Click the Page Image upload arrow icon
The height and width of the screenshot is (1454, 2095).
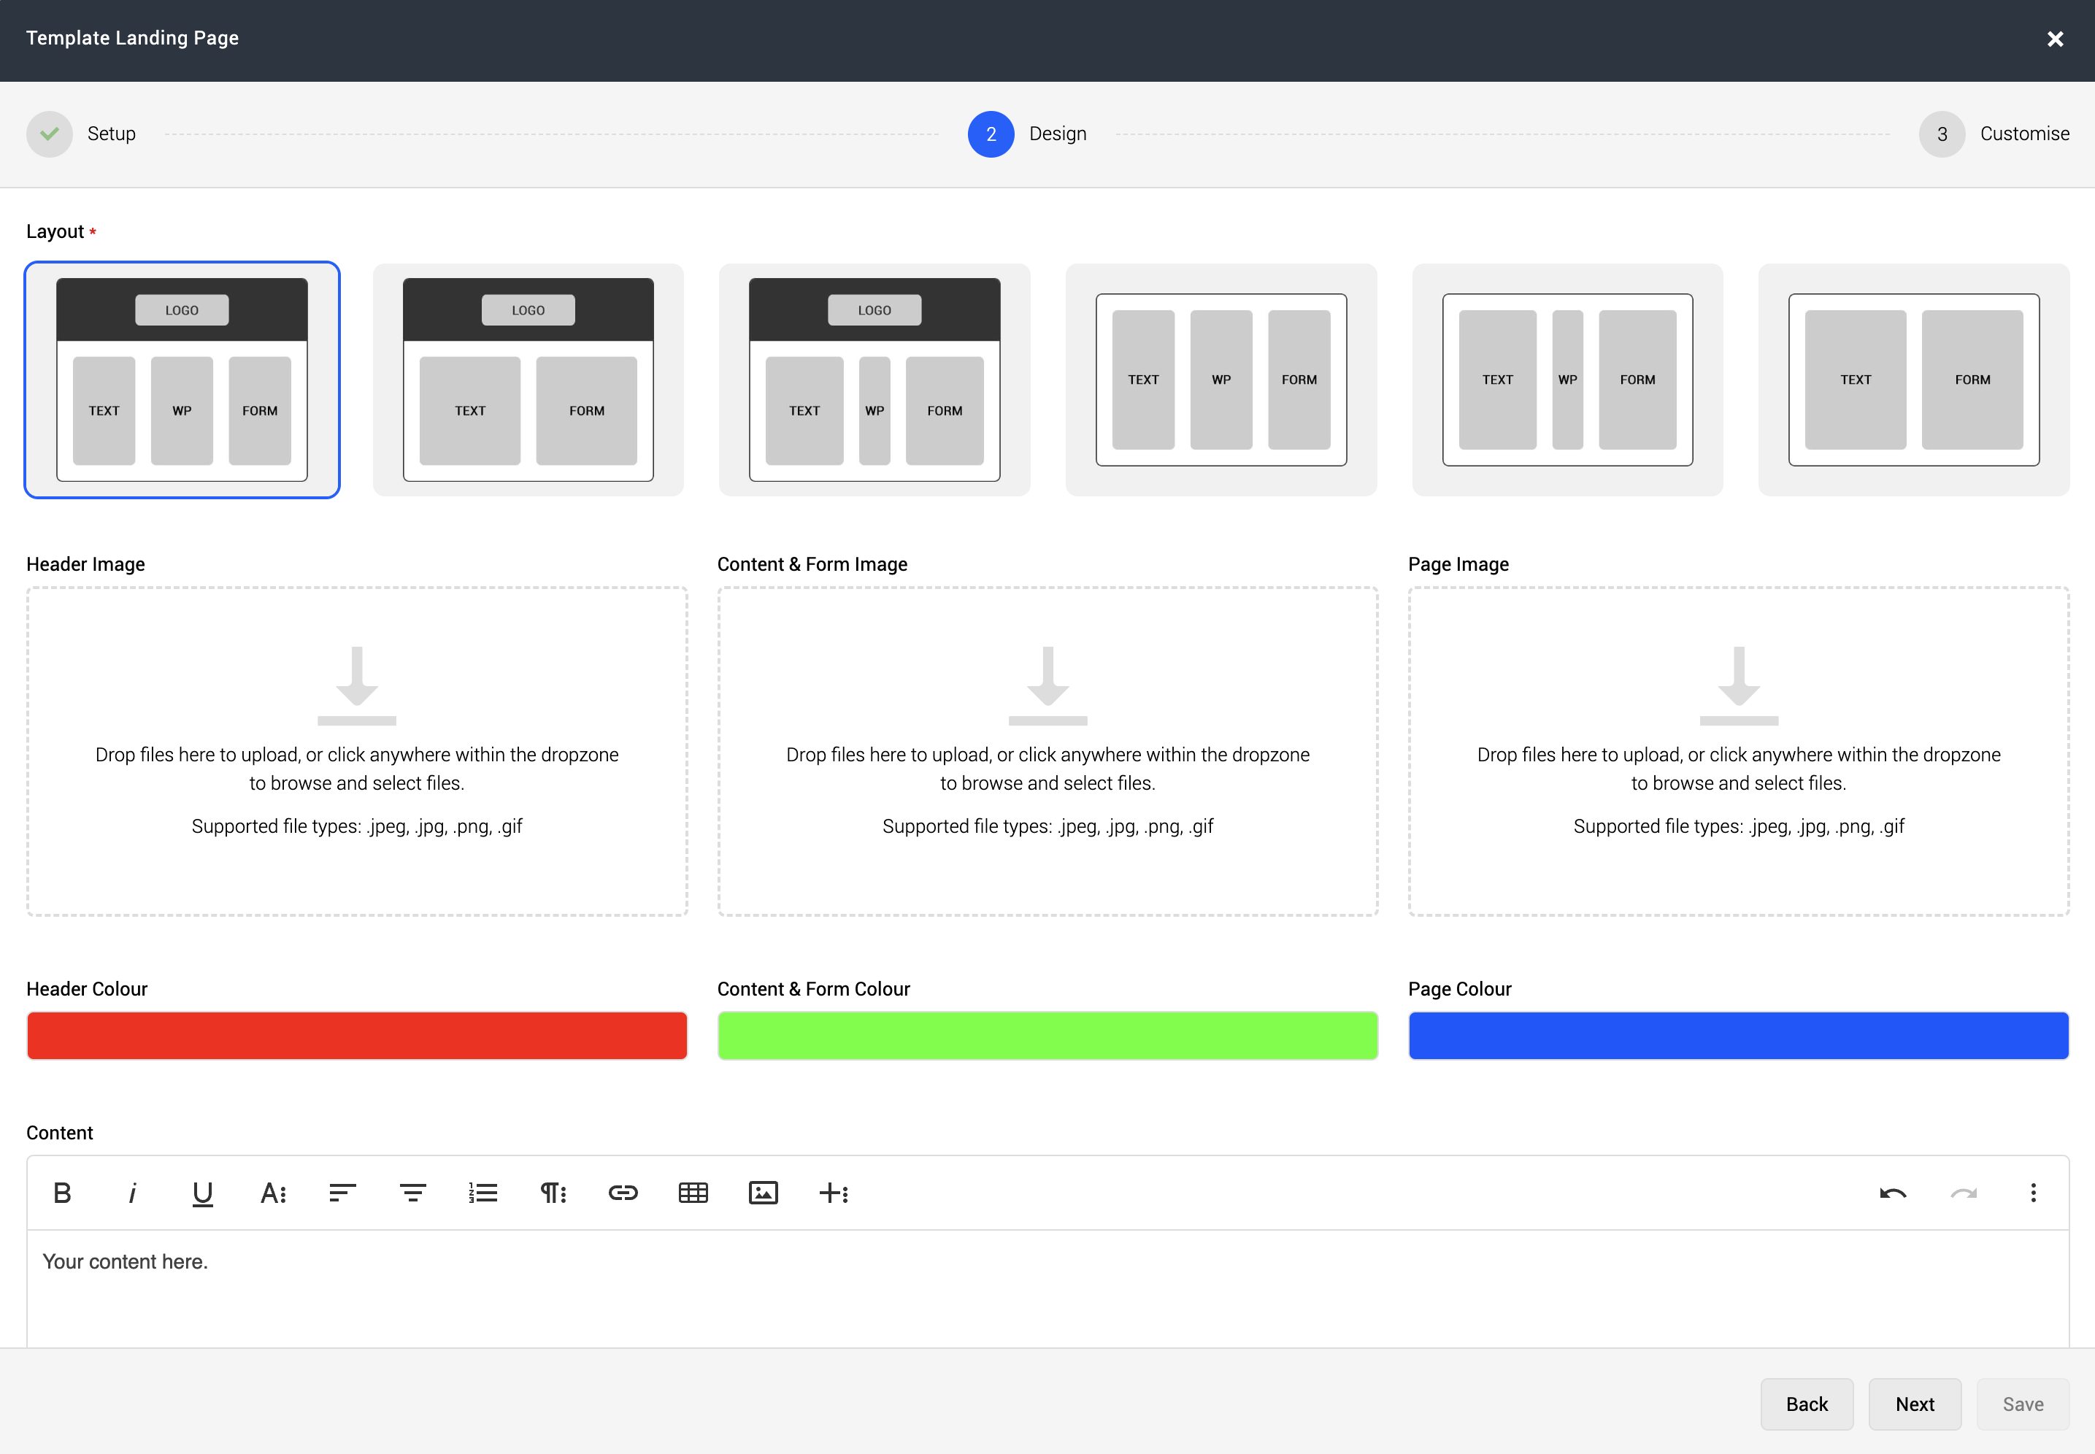(x=1739, y=685)
